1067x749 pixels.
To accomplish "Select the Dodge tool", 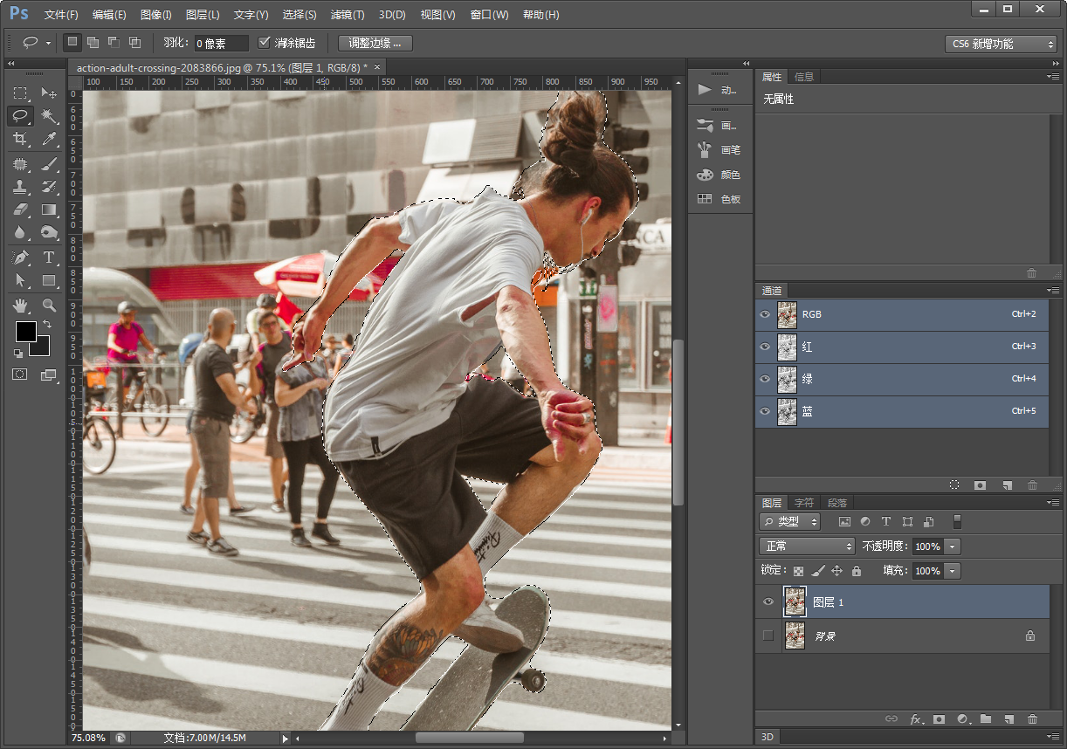I will click(x=49, y=232).
